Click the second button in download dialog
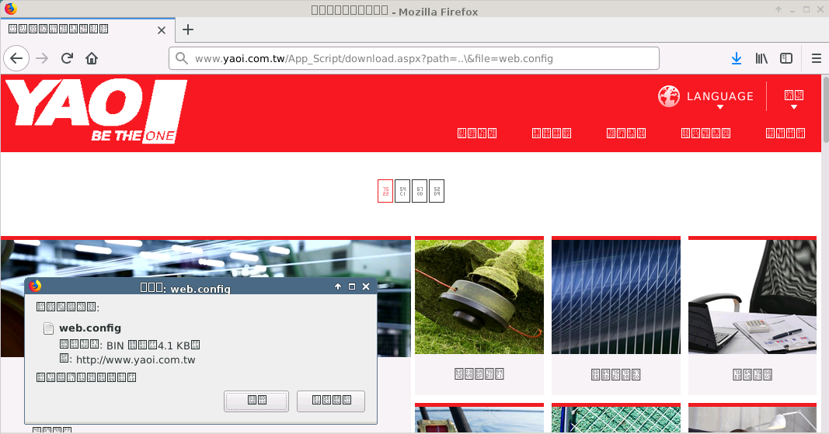The width and height of the screenshot is (829, 434). [x=331, y=401]
